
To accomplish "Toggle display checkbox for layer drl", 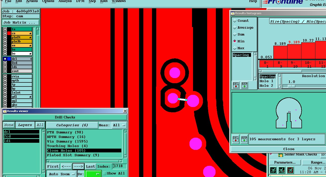I will coord(5,59).
